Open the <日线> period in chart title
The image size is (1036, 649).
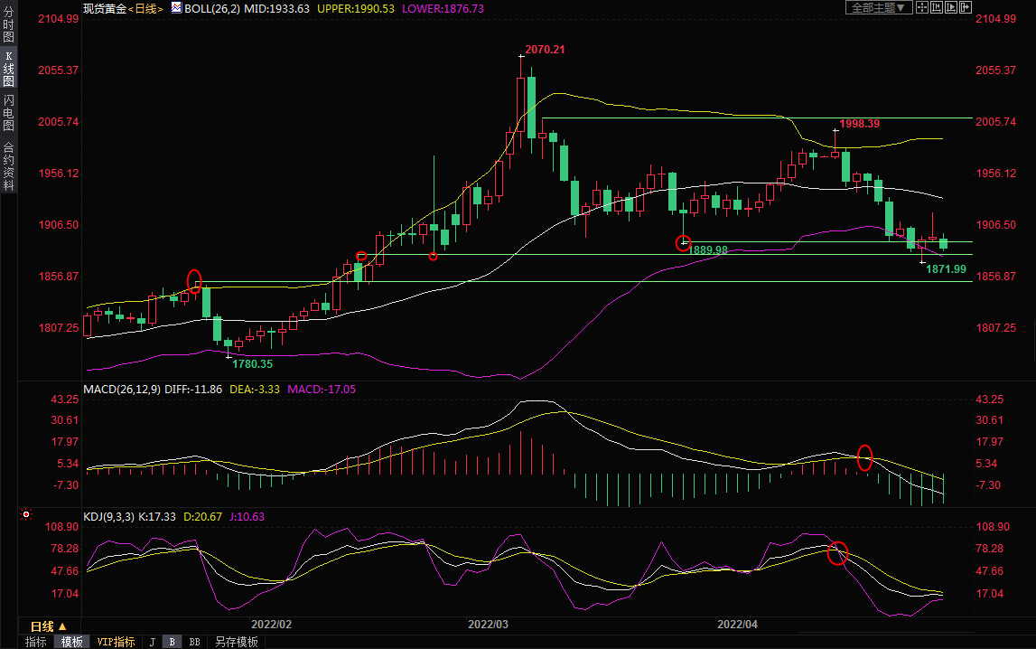[x=145, y=8]
